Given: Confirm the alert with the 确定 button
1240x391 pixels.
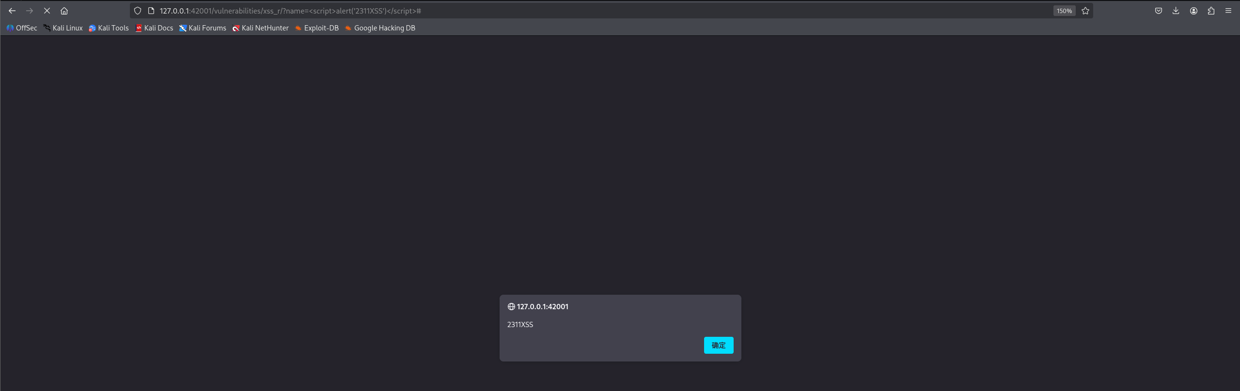Looking at the screenshot, I should click(x=719, y=346).
